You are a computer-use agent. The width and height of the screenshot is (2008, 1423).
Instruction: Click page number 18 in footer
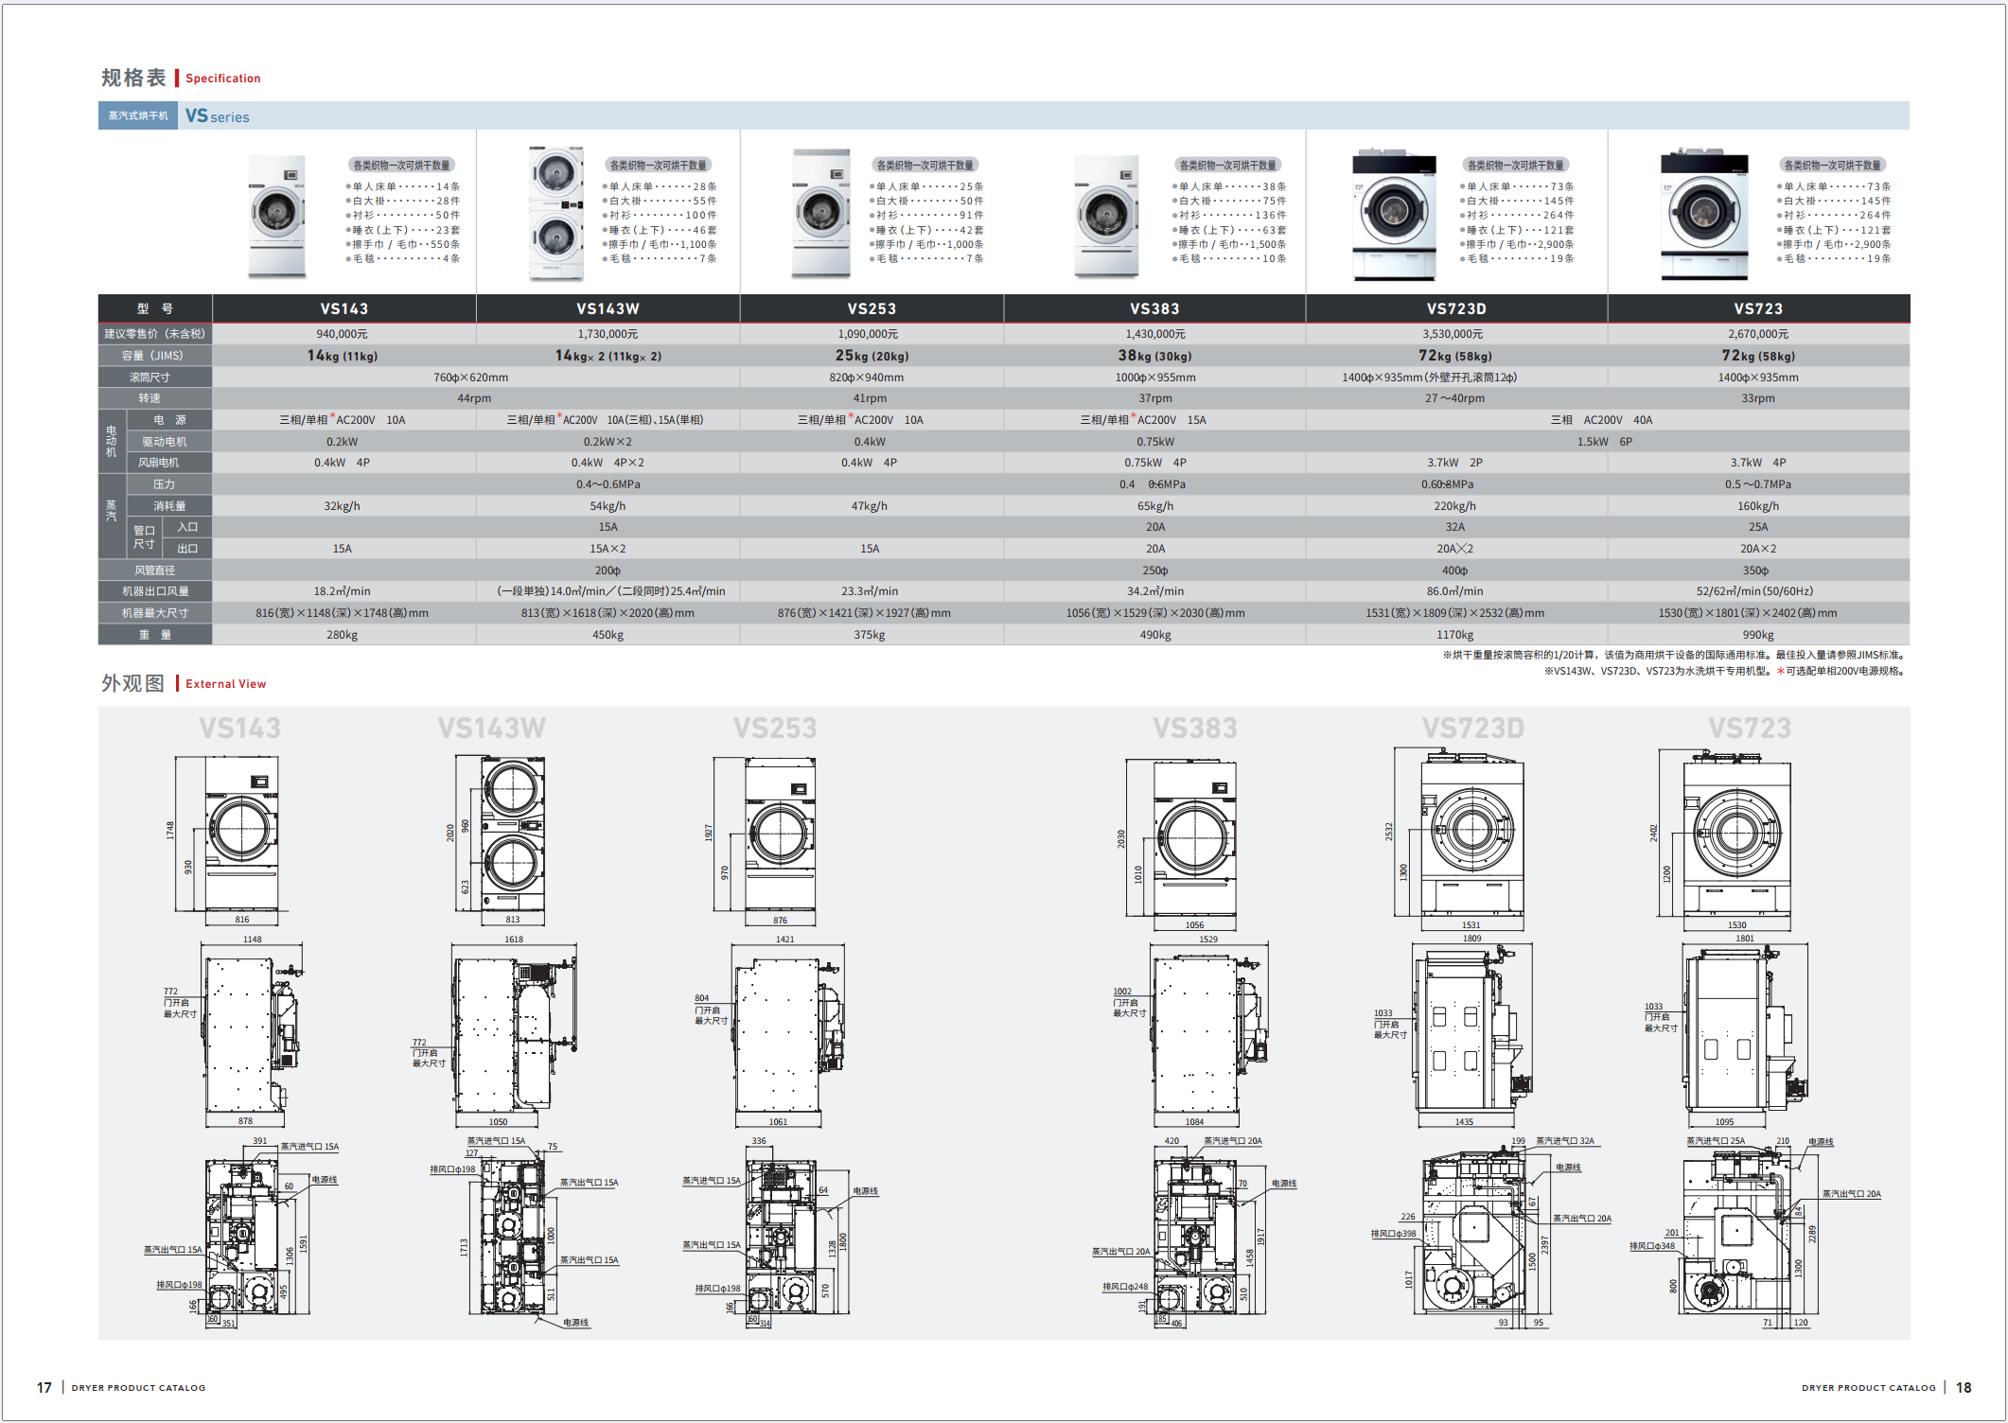1964,1387
